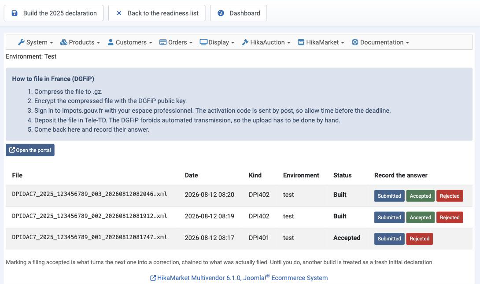Viewport: 480px width, 284px height.
Task: Expand the Documentation menu caret
Action: (x=407, y=43)
